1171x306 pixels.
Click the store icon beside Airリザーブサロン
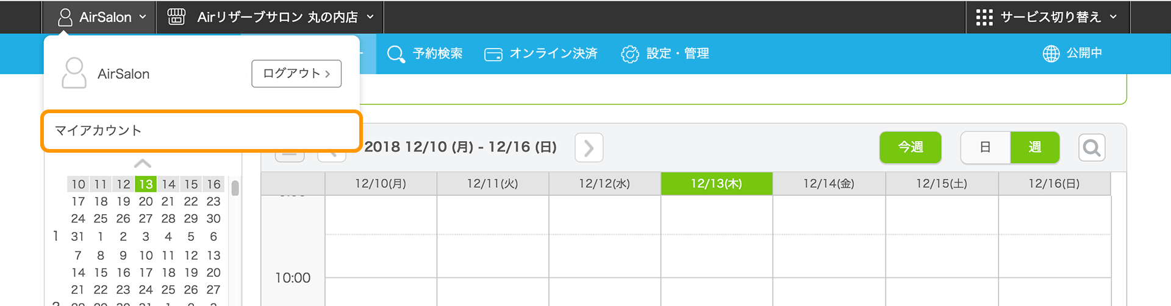[x=176, y=17]
